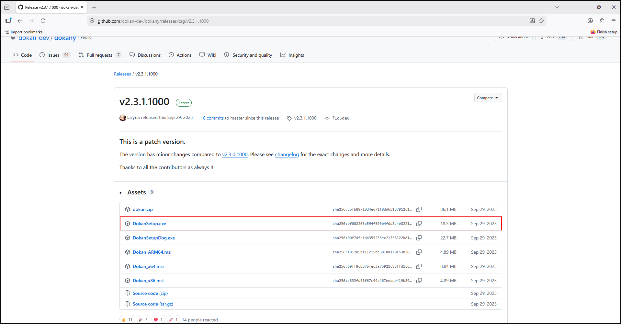
Task: Download Dokan_x86.msi
Action: (148, 281)
